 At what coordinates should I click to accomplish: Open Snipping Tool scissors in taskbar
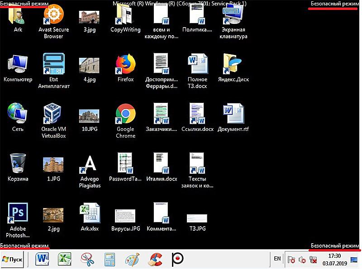pos(87,259)
